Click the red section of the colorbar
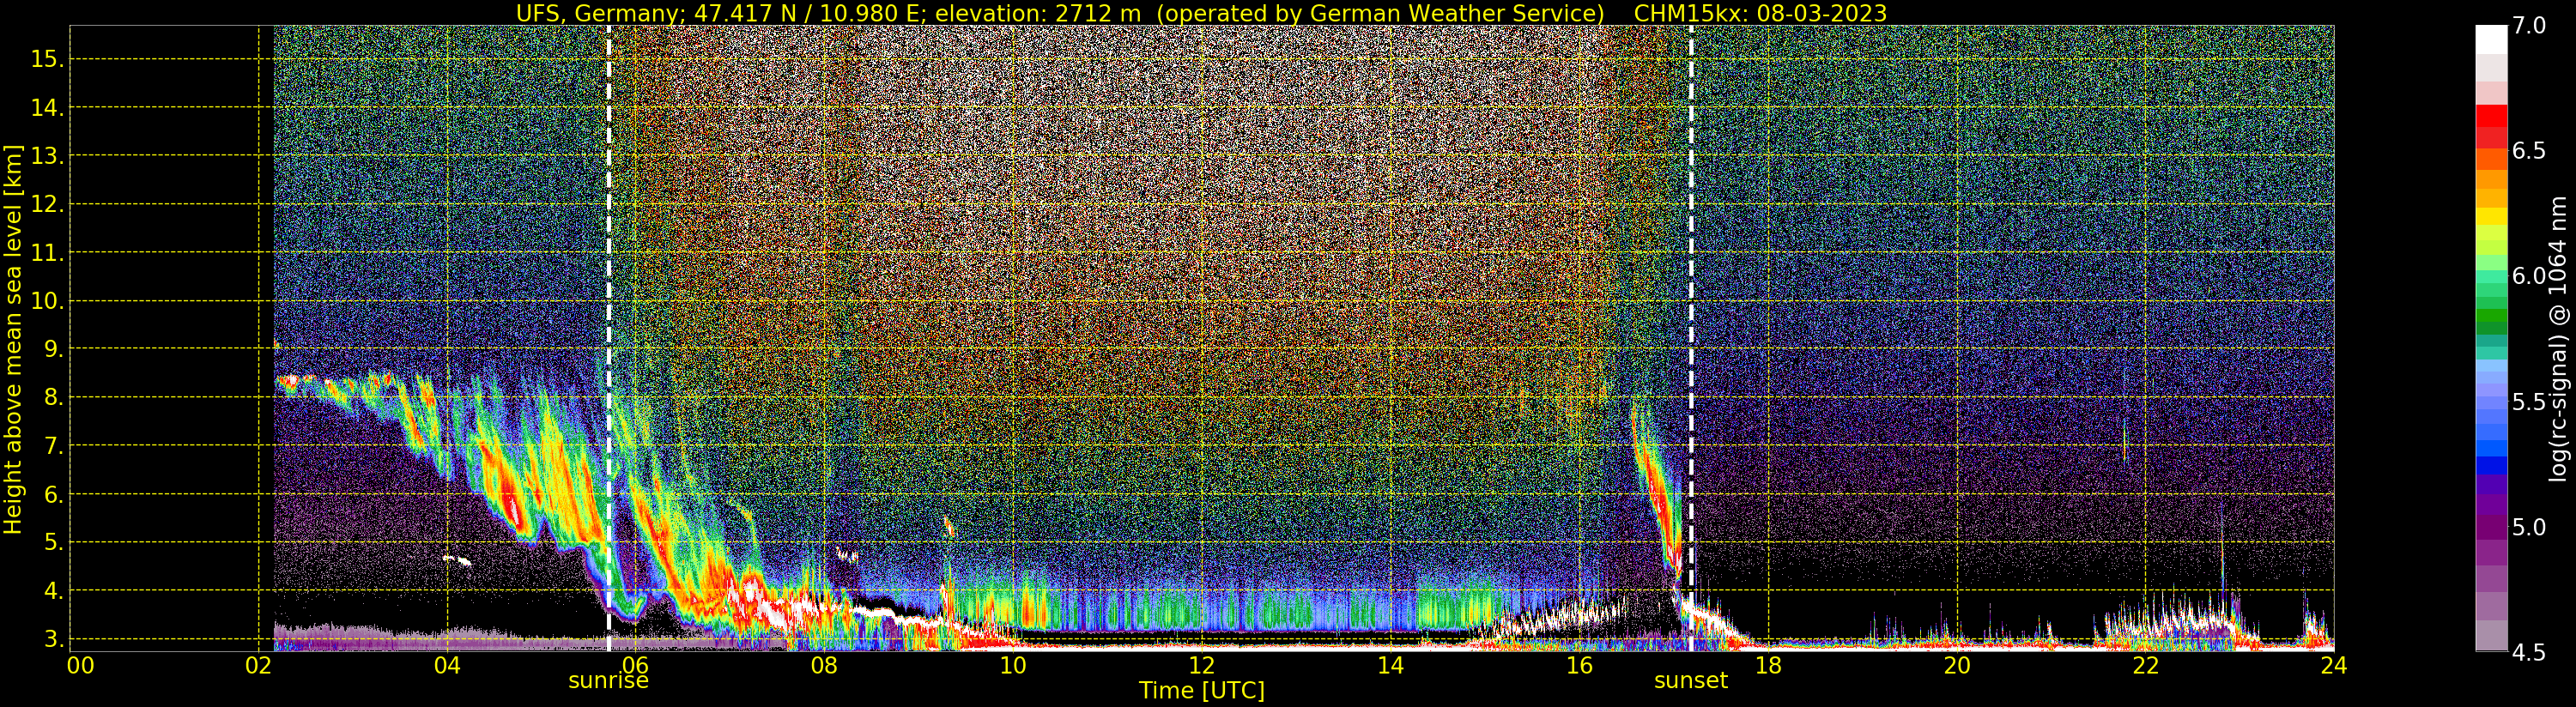 (2491, 128)
